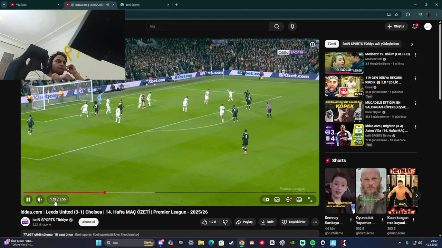Open Serenay Sarıkaya short thumbnail
Screen dimensions: 442x248
pyautogui.click(x=340, y=191)
